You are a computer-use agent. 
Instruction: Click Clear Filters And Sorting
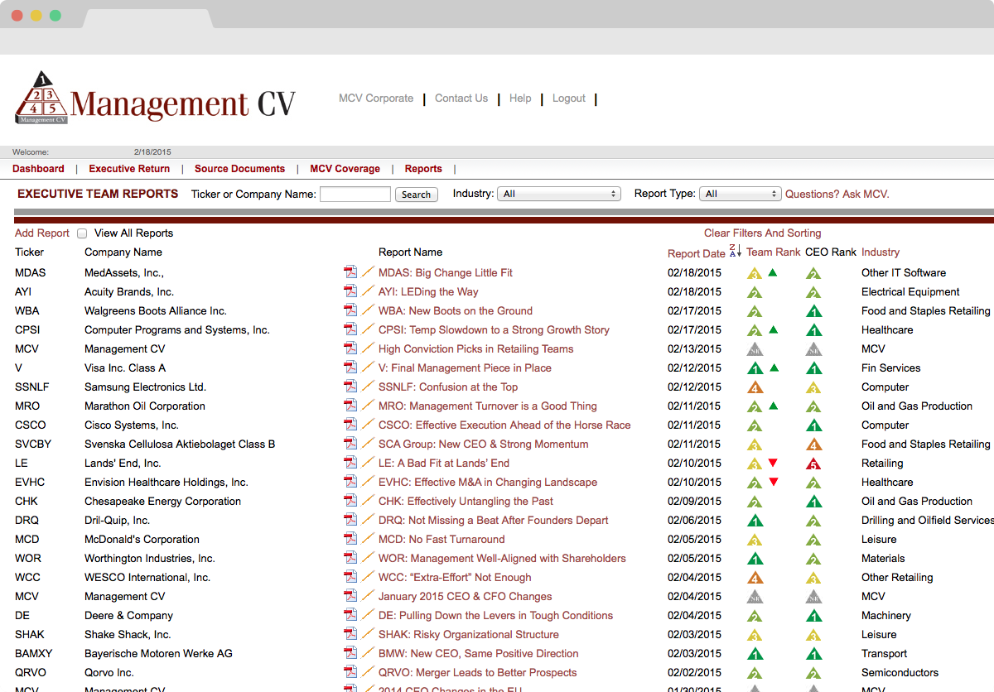[x=761, y=233]
